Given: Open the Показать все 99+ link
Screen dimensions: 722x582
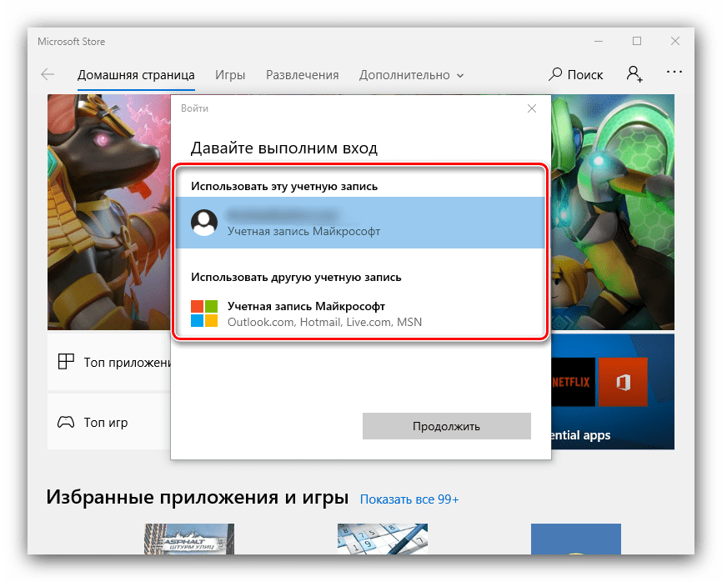Looking at the screenshot, I should pos(409,499).
